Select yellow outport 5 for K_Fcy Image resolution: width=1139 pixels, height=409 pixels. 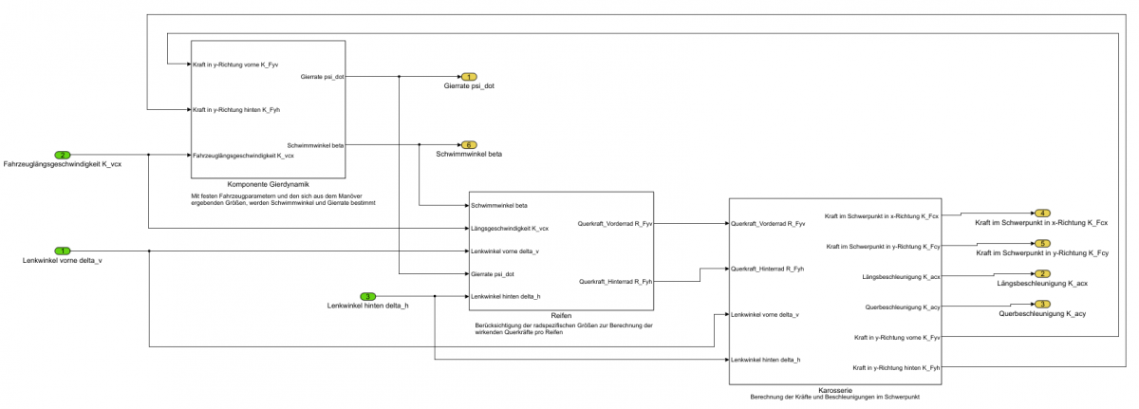pos(1041,244)
